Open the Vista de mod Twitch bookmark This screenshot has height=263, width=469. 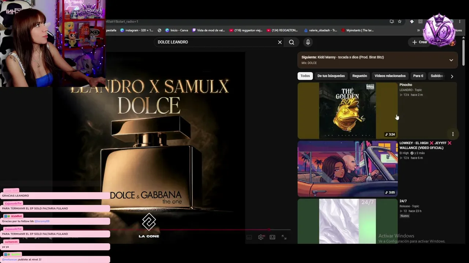click(x=208, y=30)
